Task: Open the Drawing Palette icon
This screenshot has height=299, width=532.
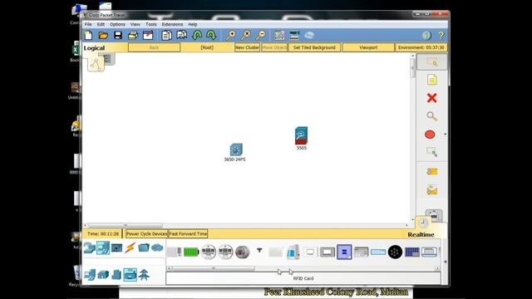Action: pyautogui.click(x=279, y=35)
